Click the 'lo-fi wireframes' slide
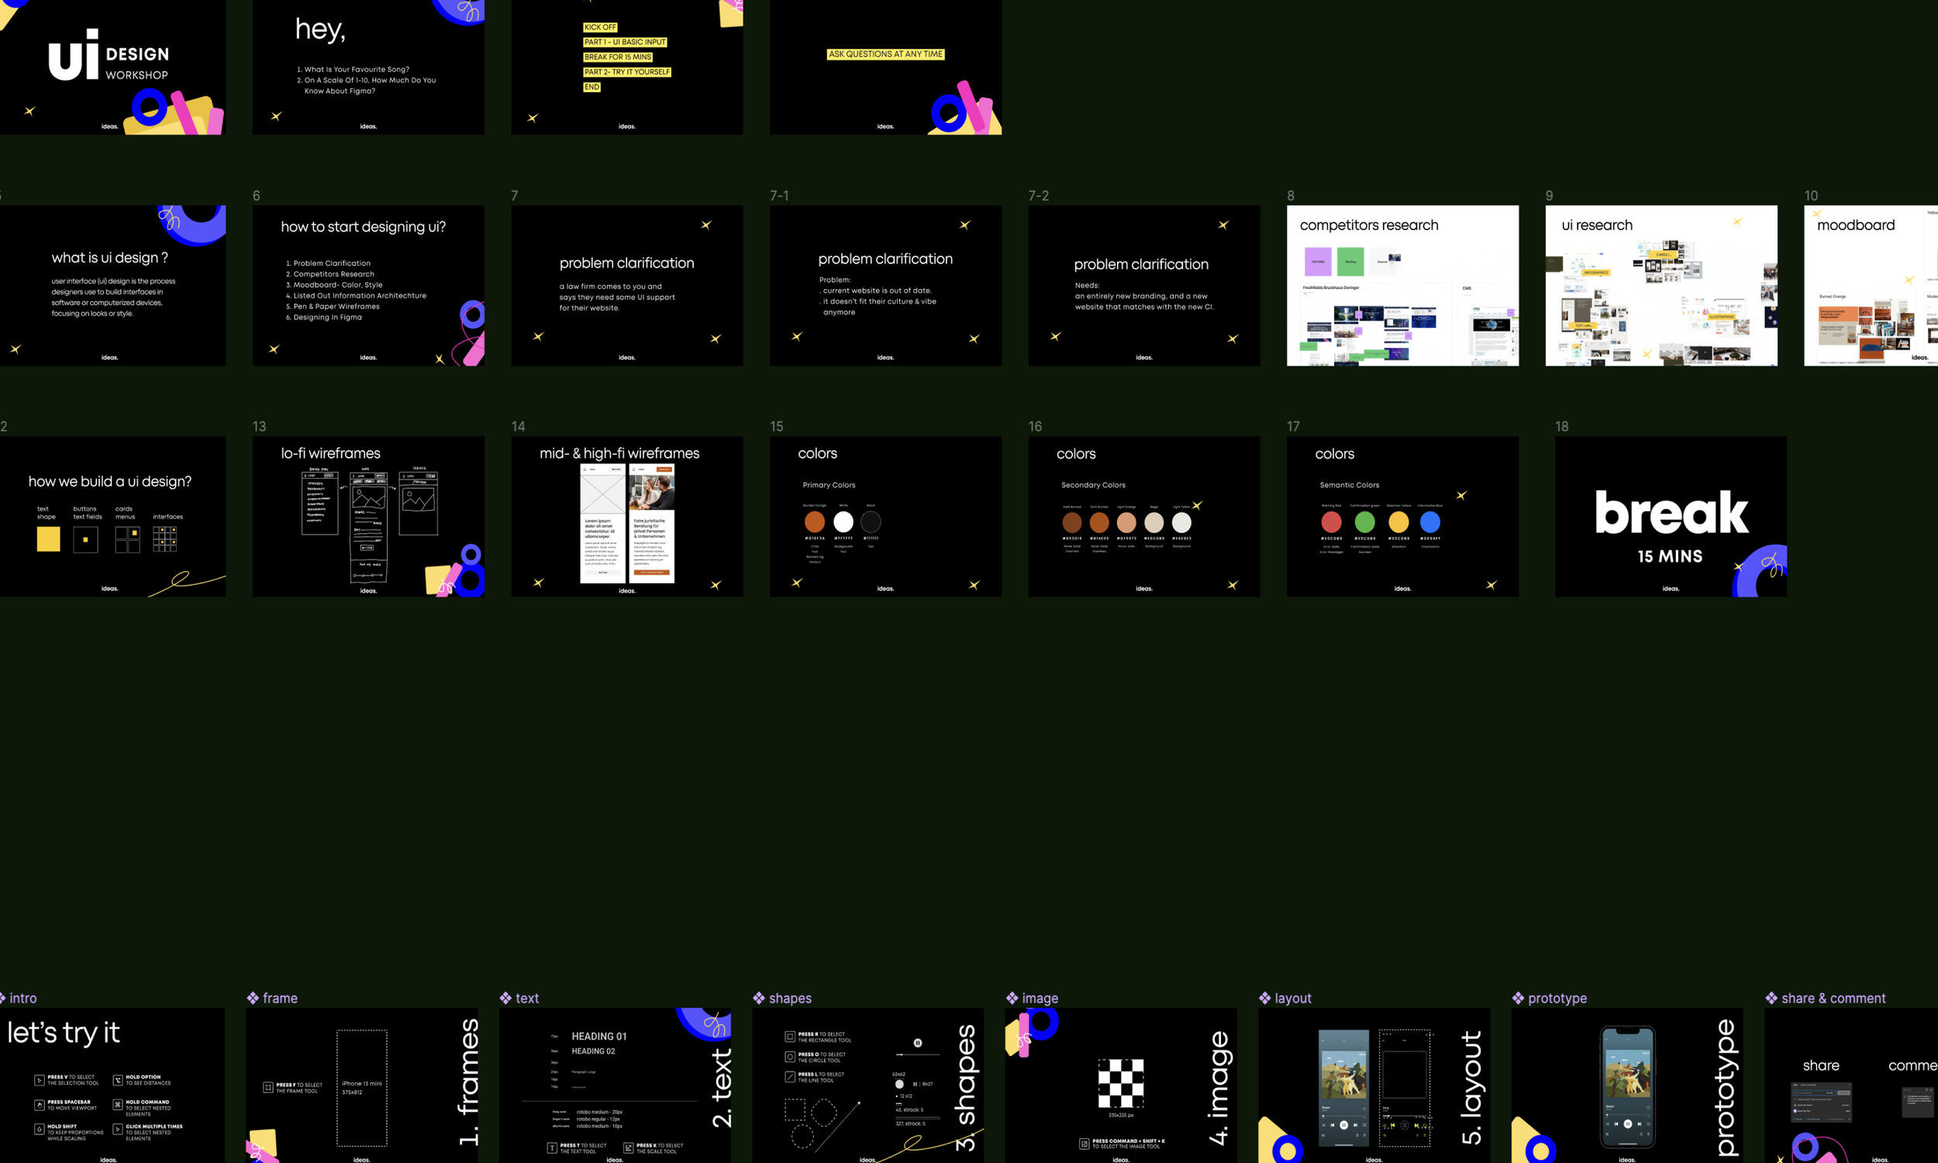Screen dimensions: 1938x1163 (367, 517)
